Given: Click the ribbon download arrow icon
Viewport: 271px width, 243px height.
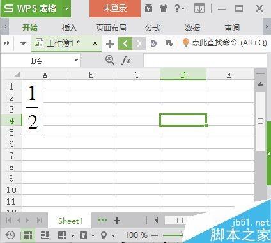Looking at the screenshot, I should [199, 8].
